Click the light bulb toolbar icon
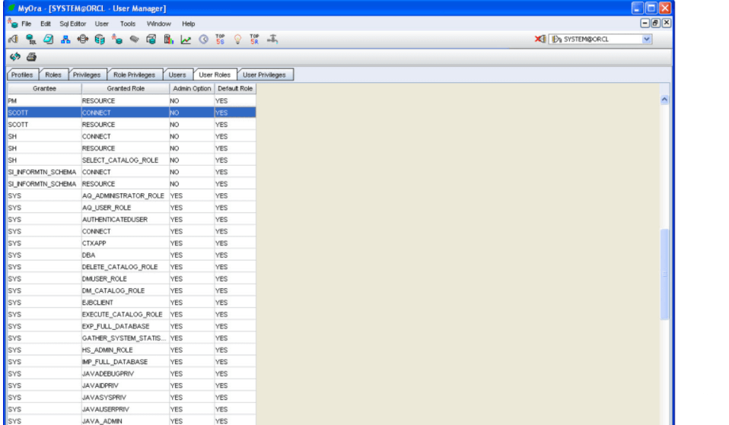The image size is (729, 425). [237, 40]
